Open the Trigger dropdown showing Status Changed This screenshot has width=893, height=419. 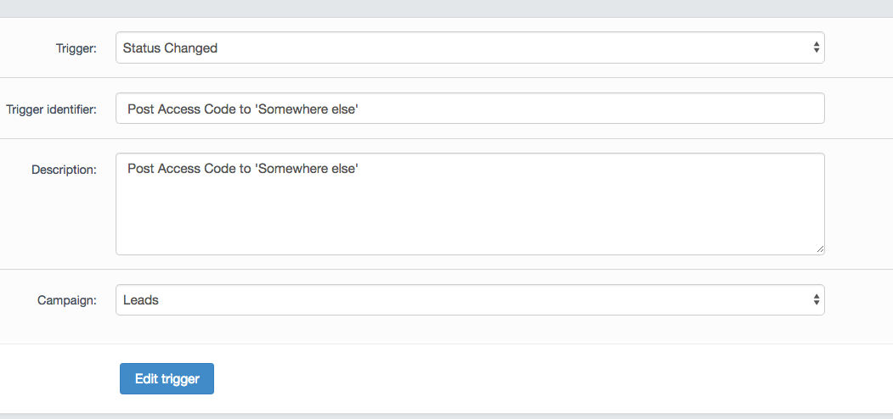[469, 47]
